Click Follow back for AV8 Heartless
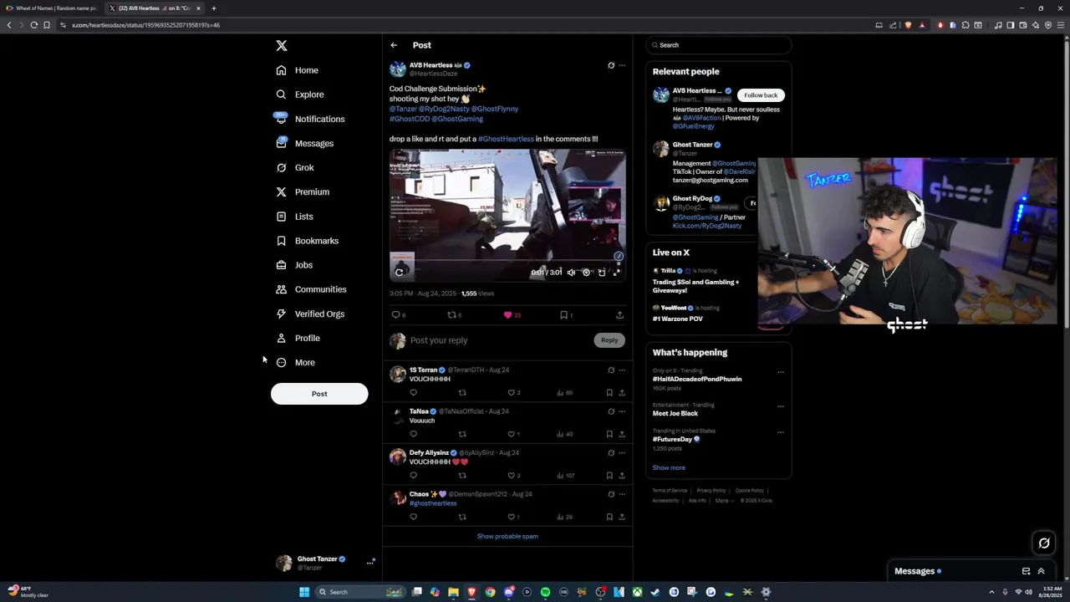This screenshot has height=602, width=1070. [x=761, y=95]
